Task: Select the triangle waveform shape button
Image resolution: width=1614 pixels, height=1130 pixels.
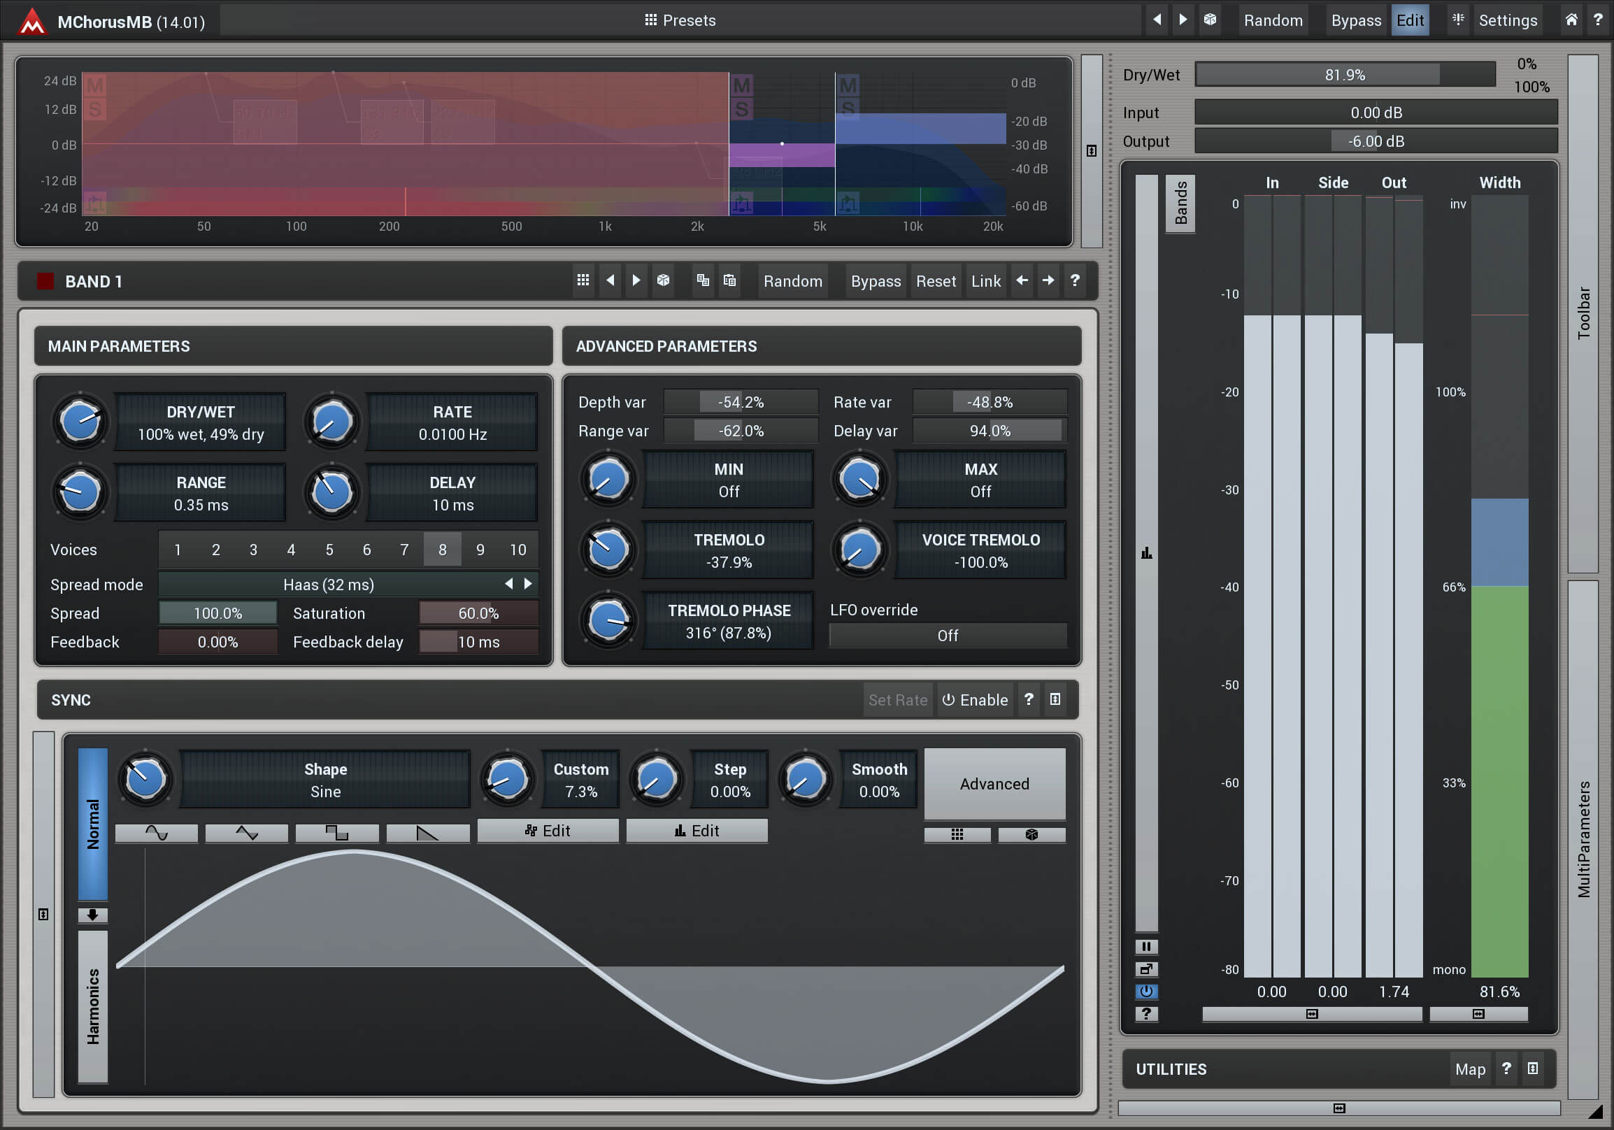Action: tap(247, 833)
